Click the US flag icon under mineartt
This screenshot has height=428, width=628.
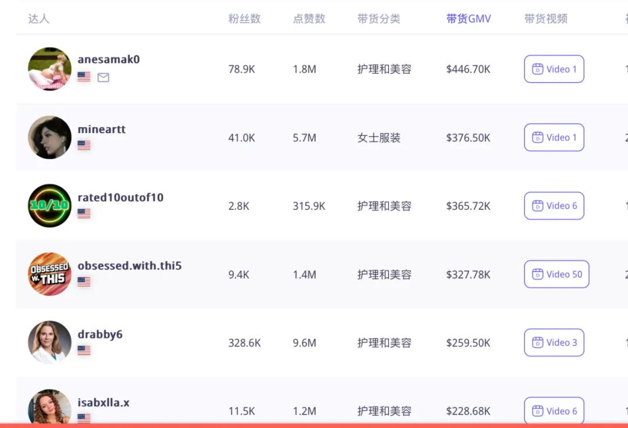click(x=84, y=145)
